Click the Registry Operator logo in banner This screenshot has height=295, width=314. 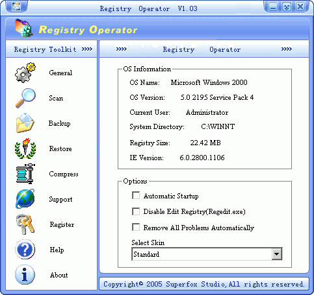[24, 28]
